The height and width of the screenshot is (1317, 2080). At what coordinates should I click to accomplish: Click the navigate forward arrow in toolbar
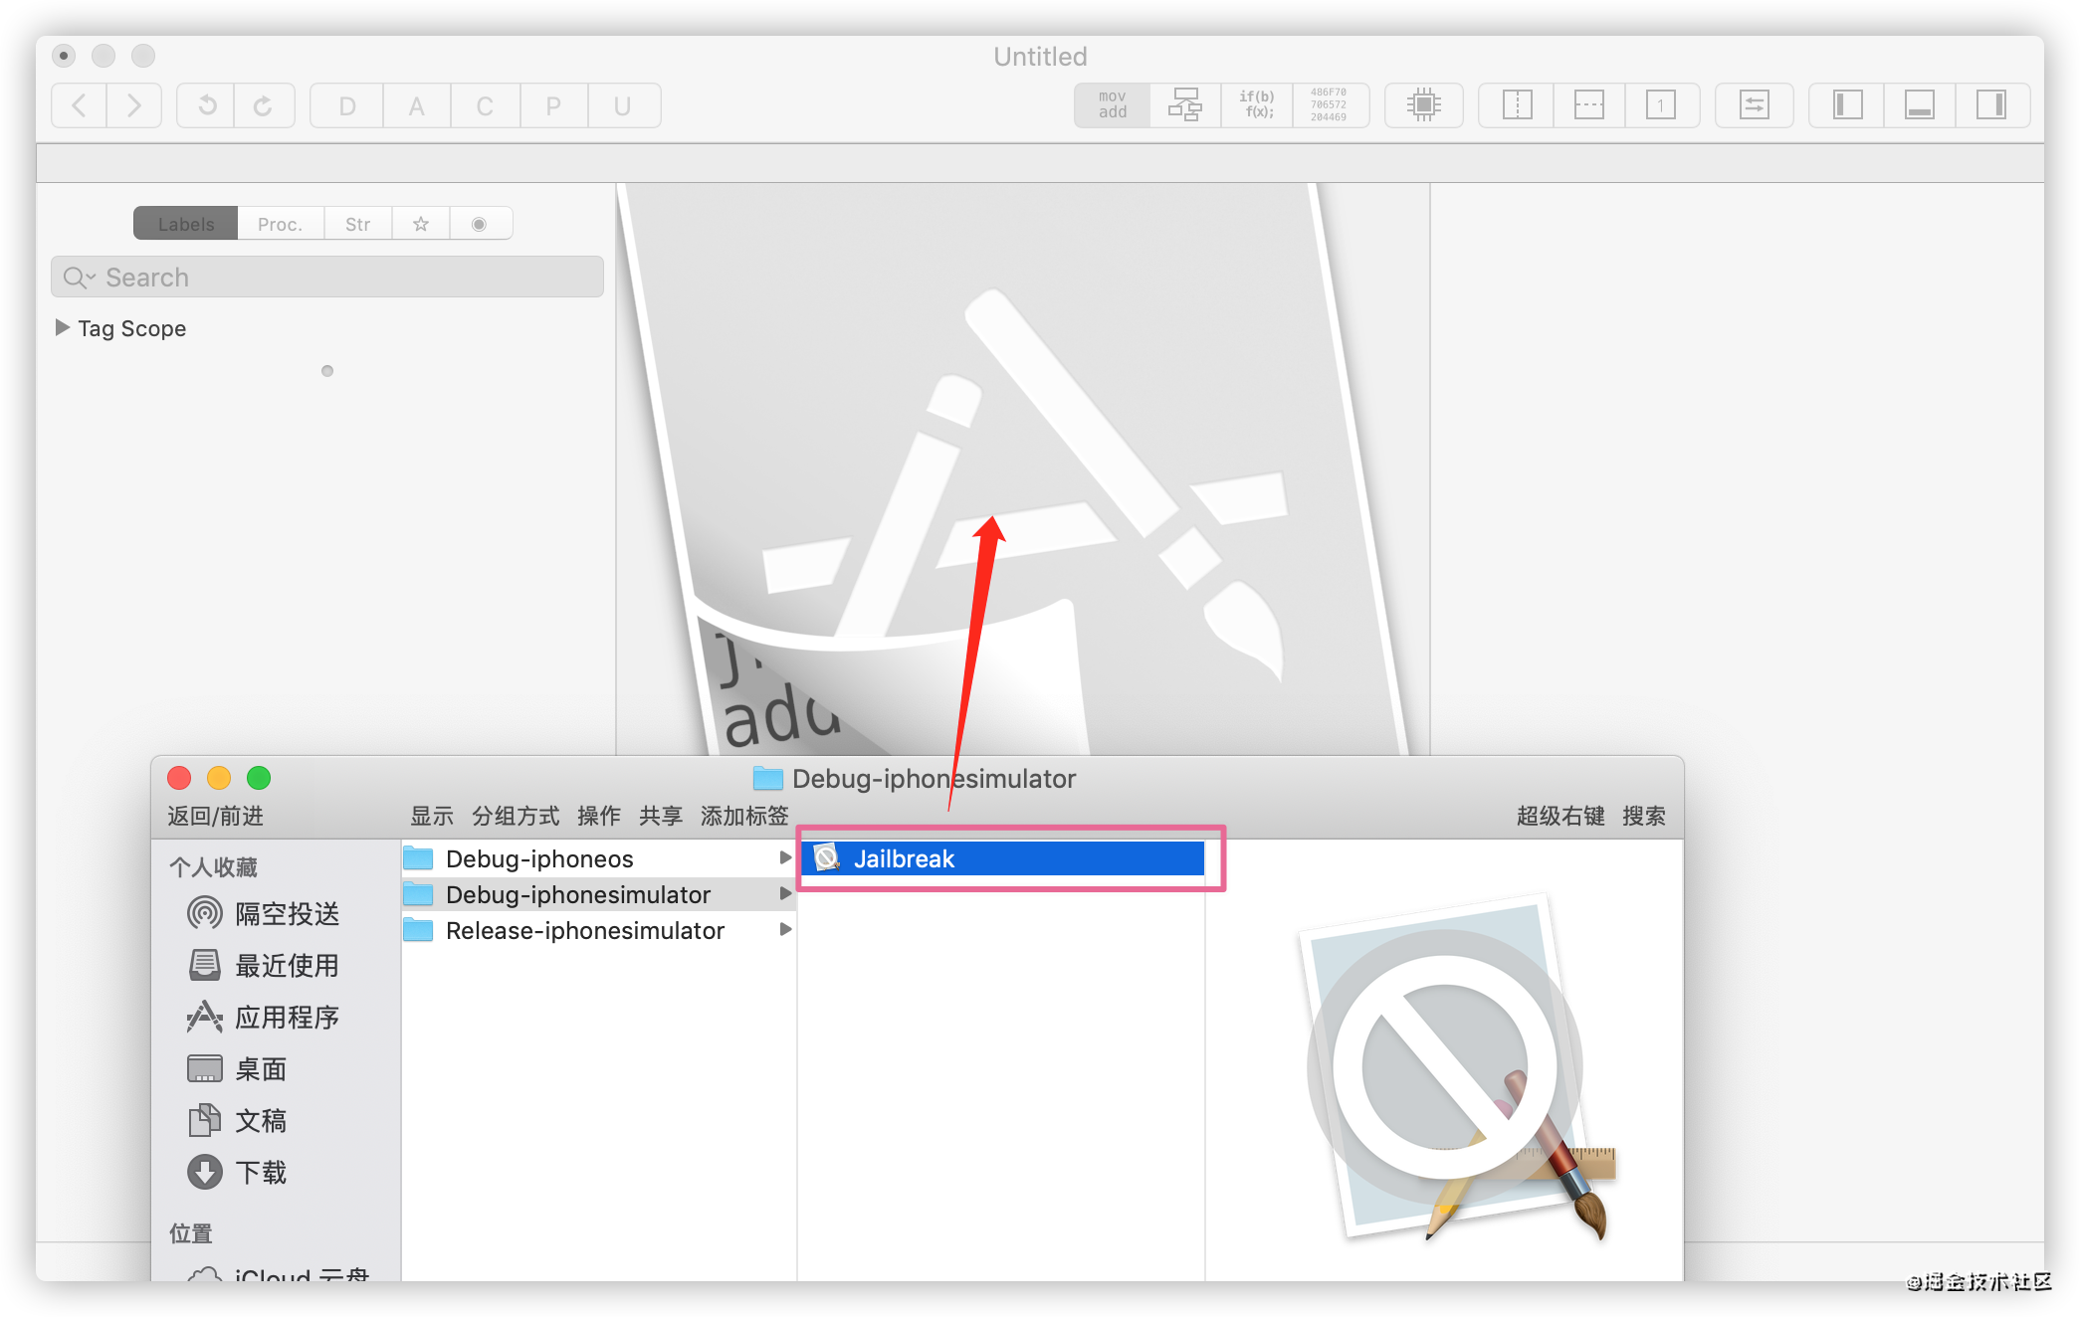pos(134,105)
